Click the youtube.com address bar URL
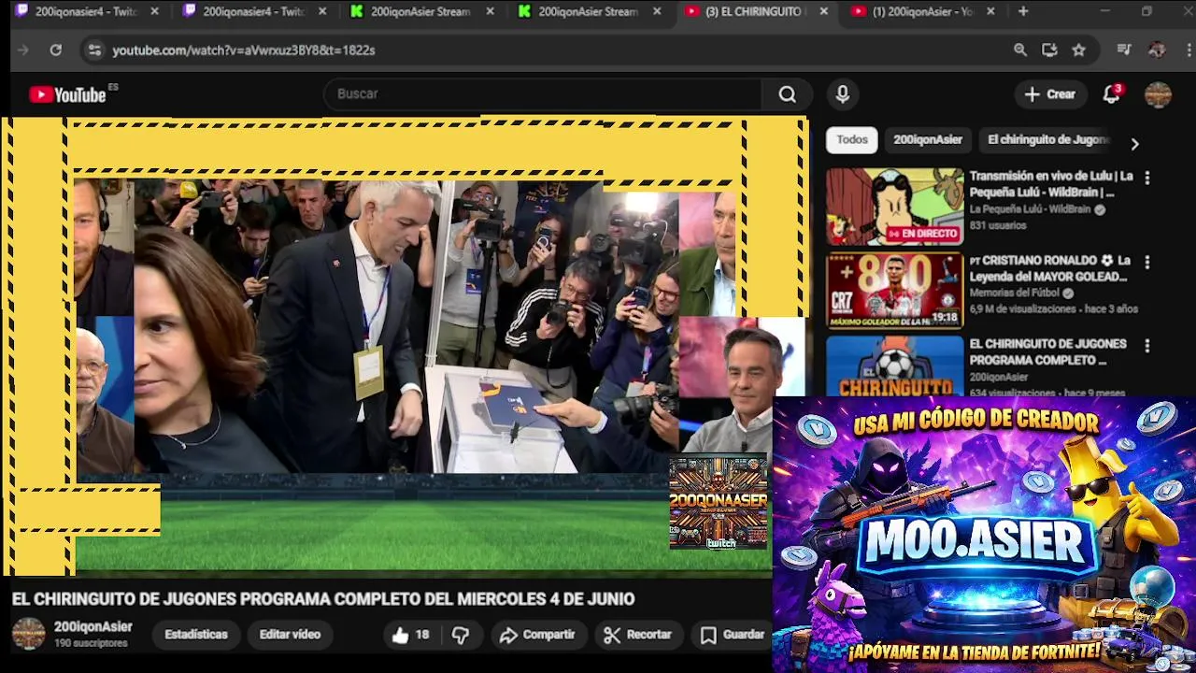This screenshot has width=1196, height=673. click(244, 50)
